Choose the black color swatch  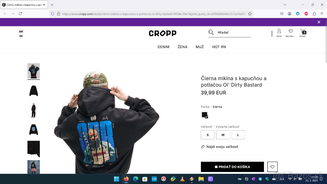pos(204,115)
